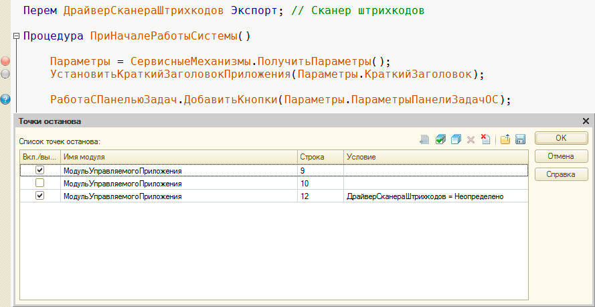The image size is (595, 307).
Task: Enable the breakpoint on line 10
Action: pyautogui.click(x=39, y=183)
